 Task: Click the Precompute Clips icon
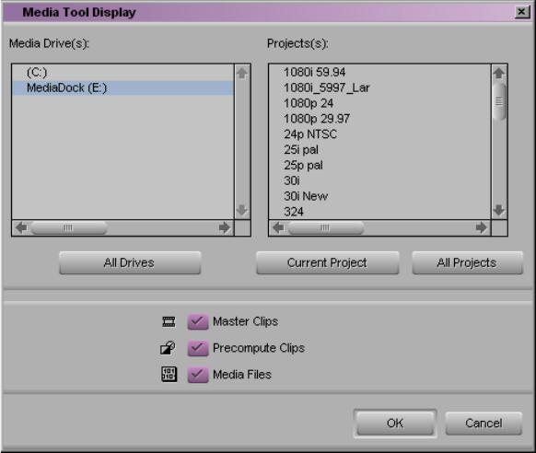[168, 348]
